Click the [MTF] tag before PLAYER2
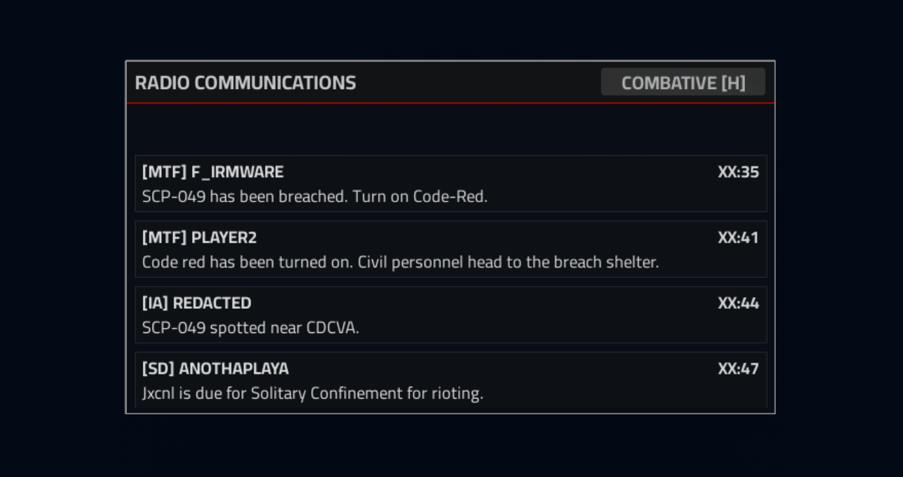Viewport: 903px width, 477px height. (164, 238)
